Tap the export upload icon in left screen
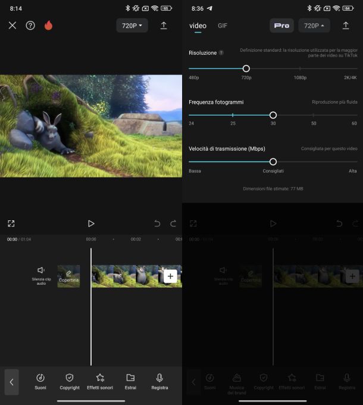Screen dimensions: 363x405 (164, 25)
